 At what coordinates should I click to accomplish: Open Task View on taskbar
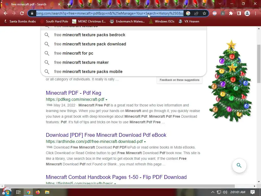coord(18,192)
